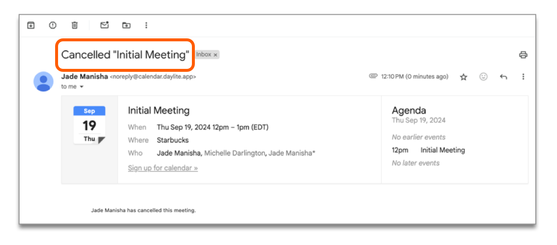Select the Sep 19 calendar date icon
Screen dimensions: 557x245
pyautogui.click(x=89, y=125)
